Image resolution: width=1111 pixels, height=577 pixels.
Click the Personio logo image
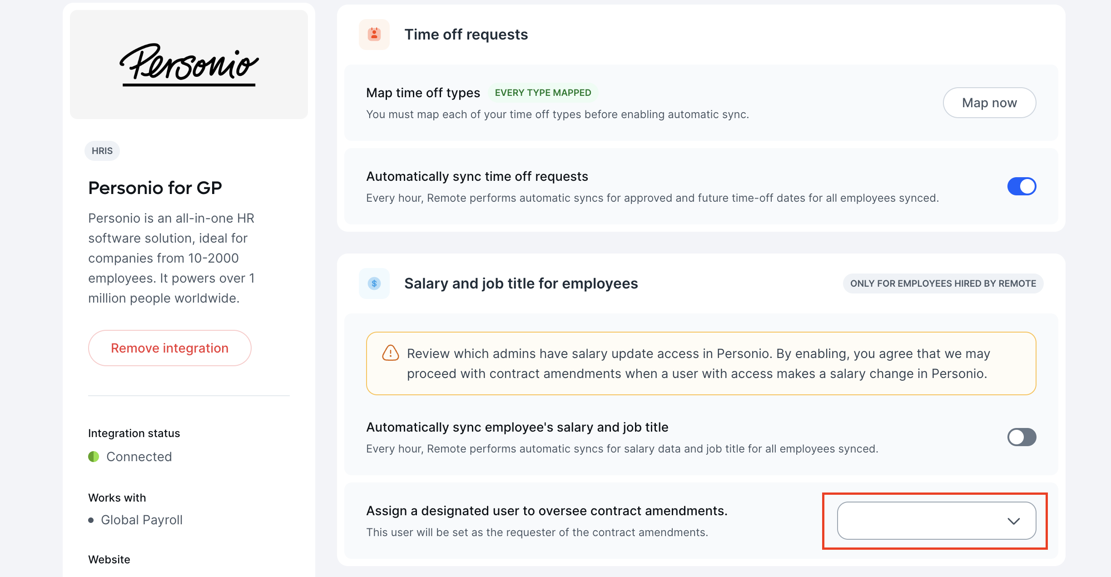(x=189, y=65)
